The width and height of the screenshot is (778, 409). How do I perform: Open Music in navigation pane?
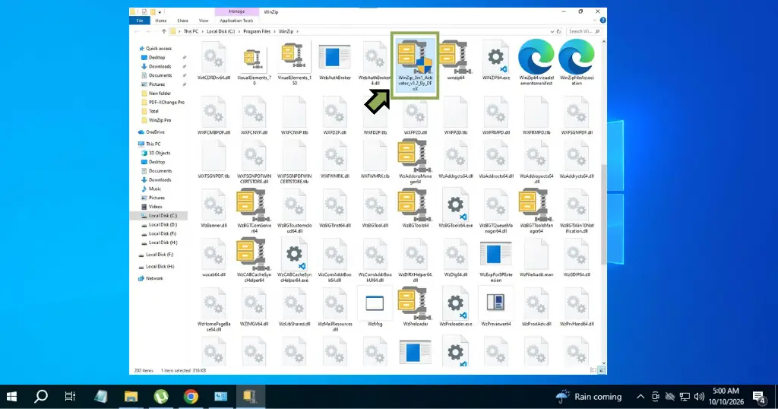click(x=154, y=189)
